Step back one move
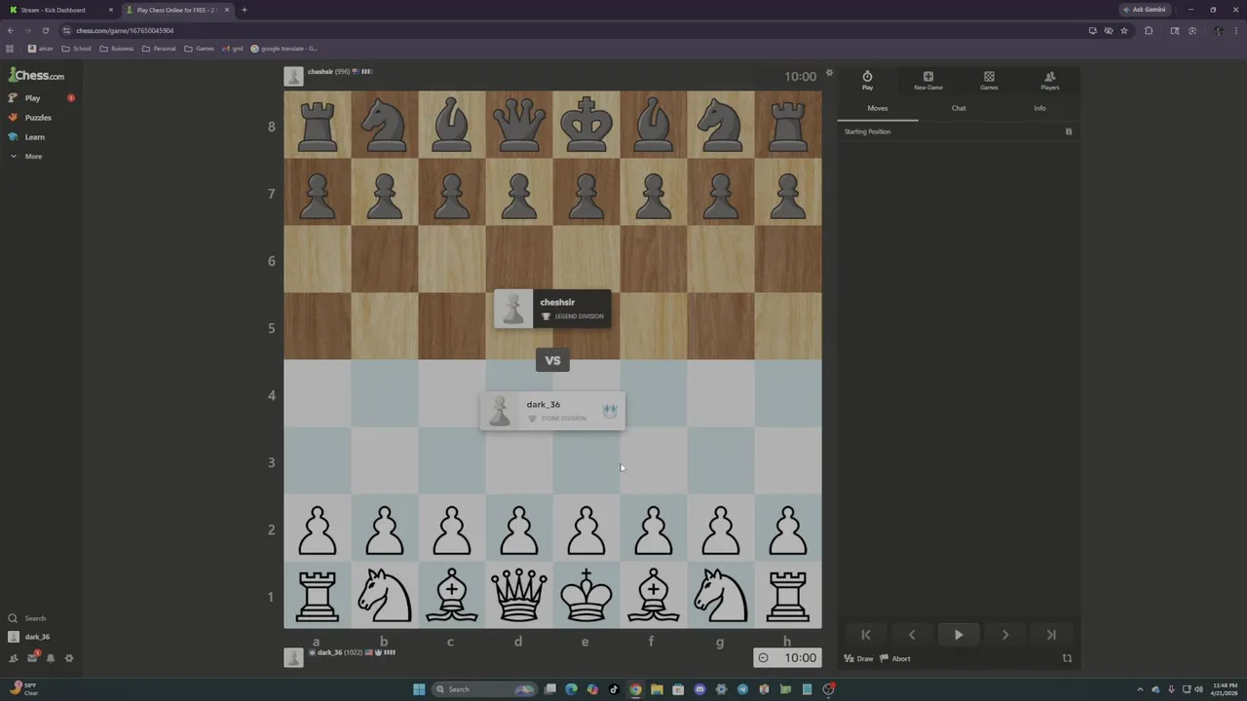The height and width of the screenshot is (701, 1247). pyautogui.click(x=912, y=635)
